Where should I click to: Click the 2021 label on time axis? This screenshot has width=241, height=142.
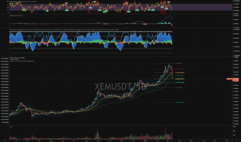coord(145,141)
